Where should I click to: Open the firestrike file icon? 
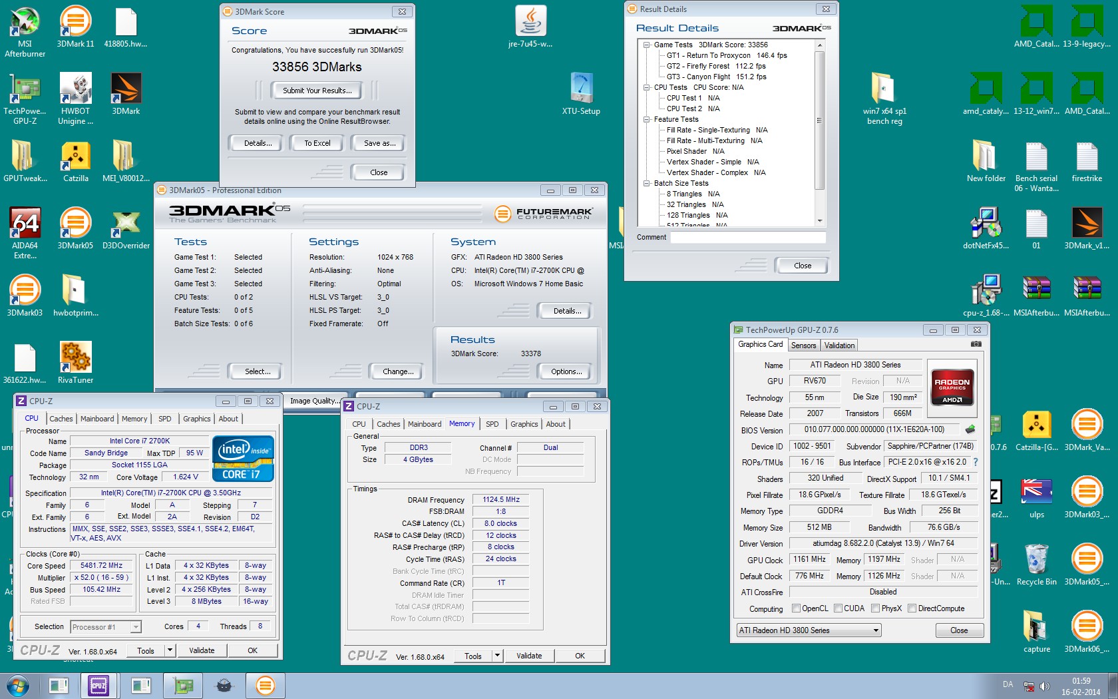tap(1087, 161)
